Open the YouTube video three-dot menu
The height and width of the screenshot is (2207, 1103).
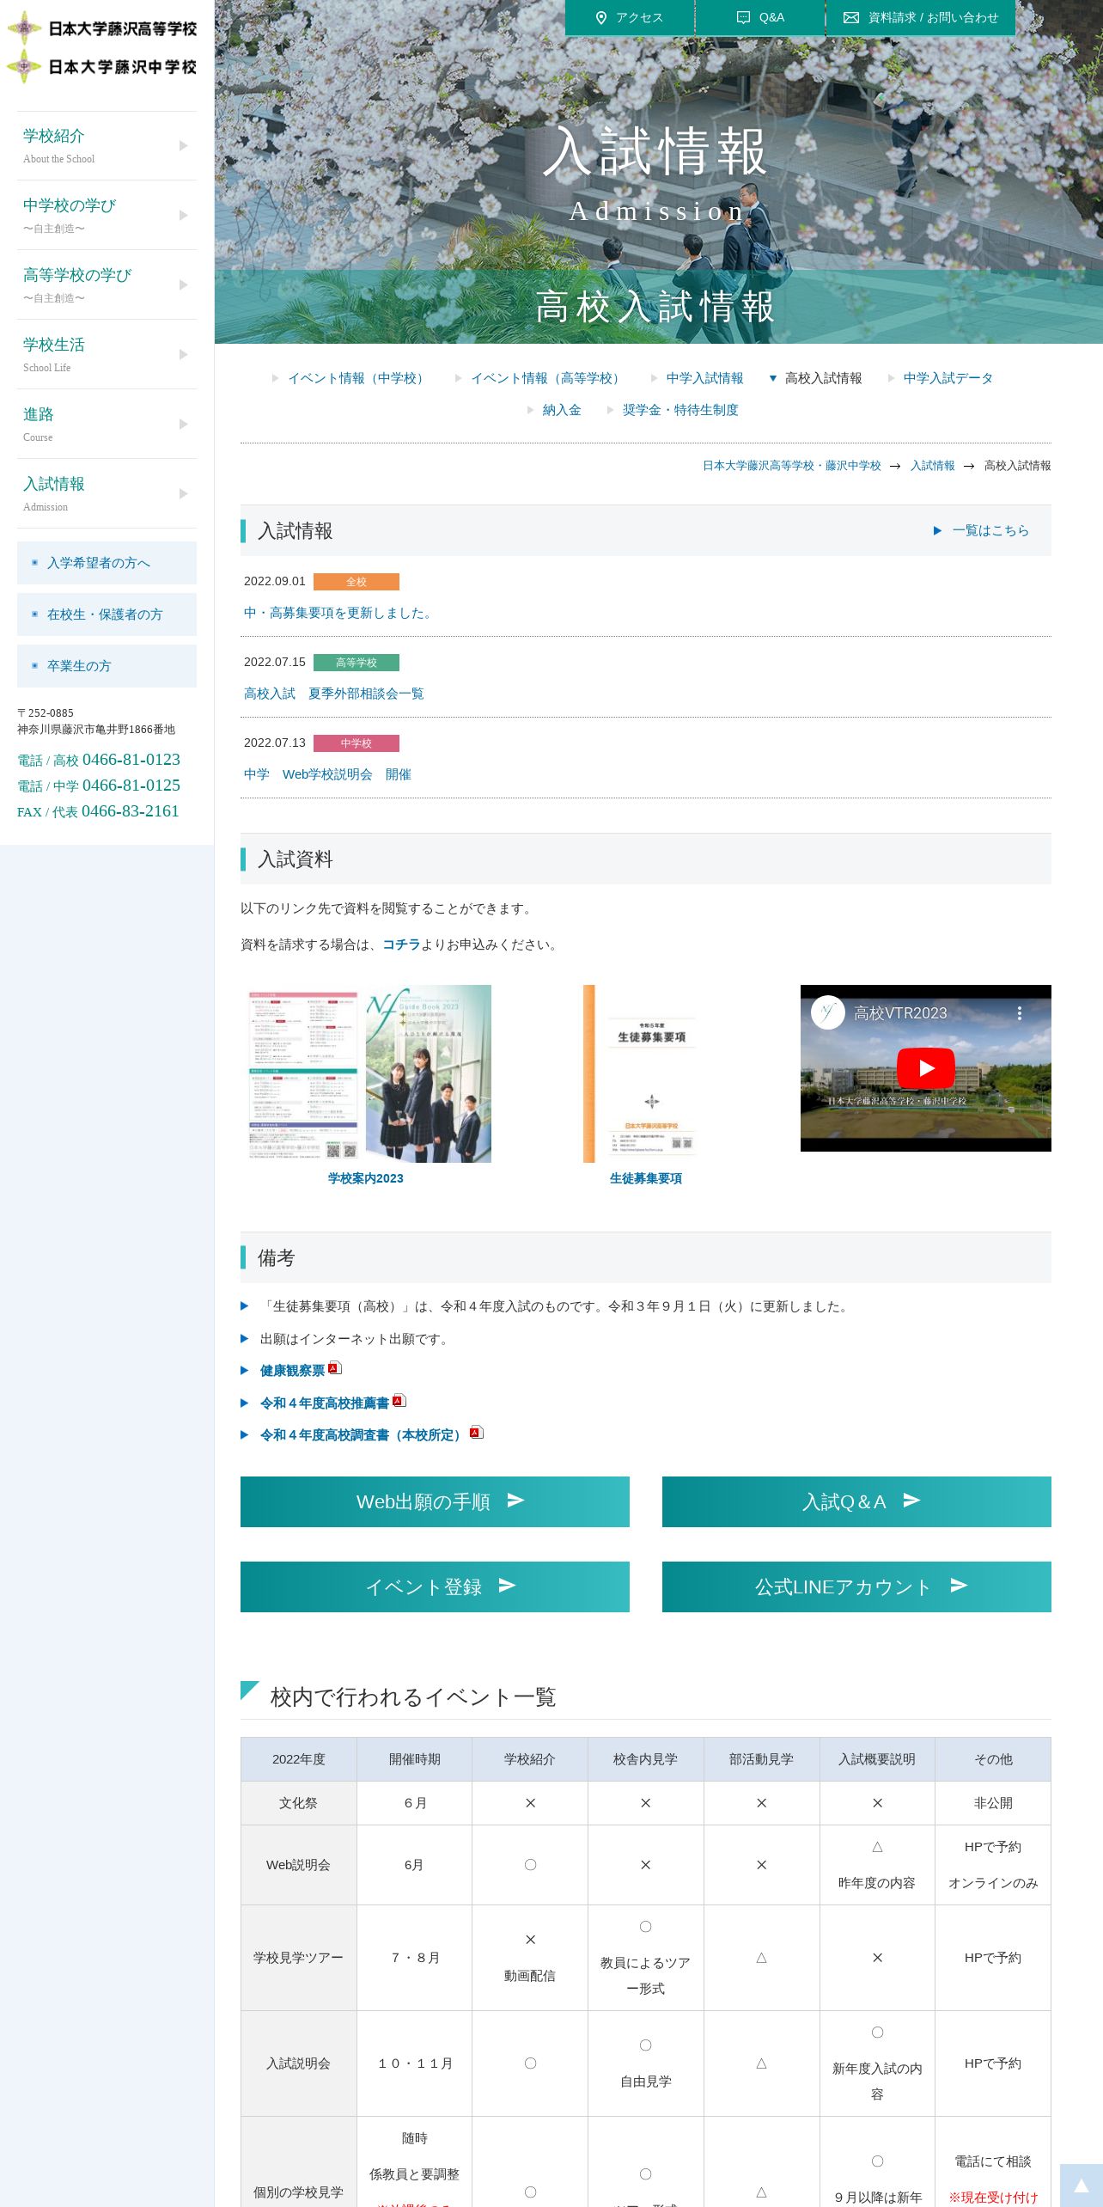pyautogui.click(x=1020, y=1013)
